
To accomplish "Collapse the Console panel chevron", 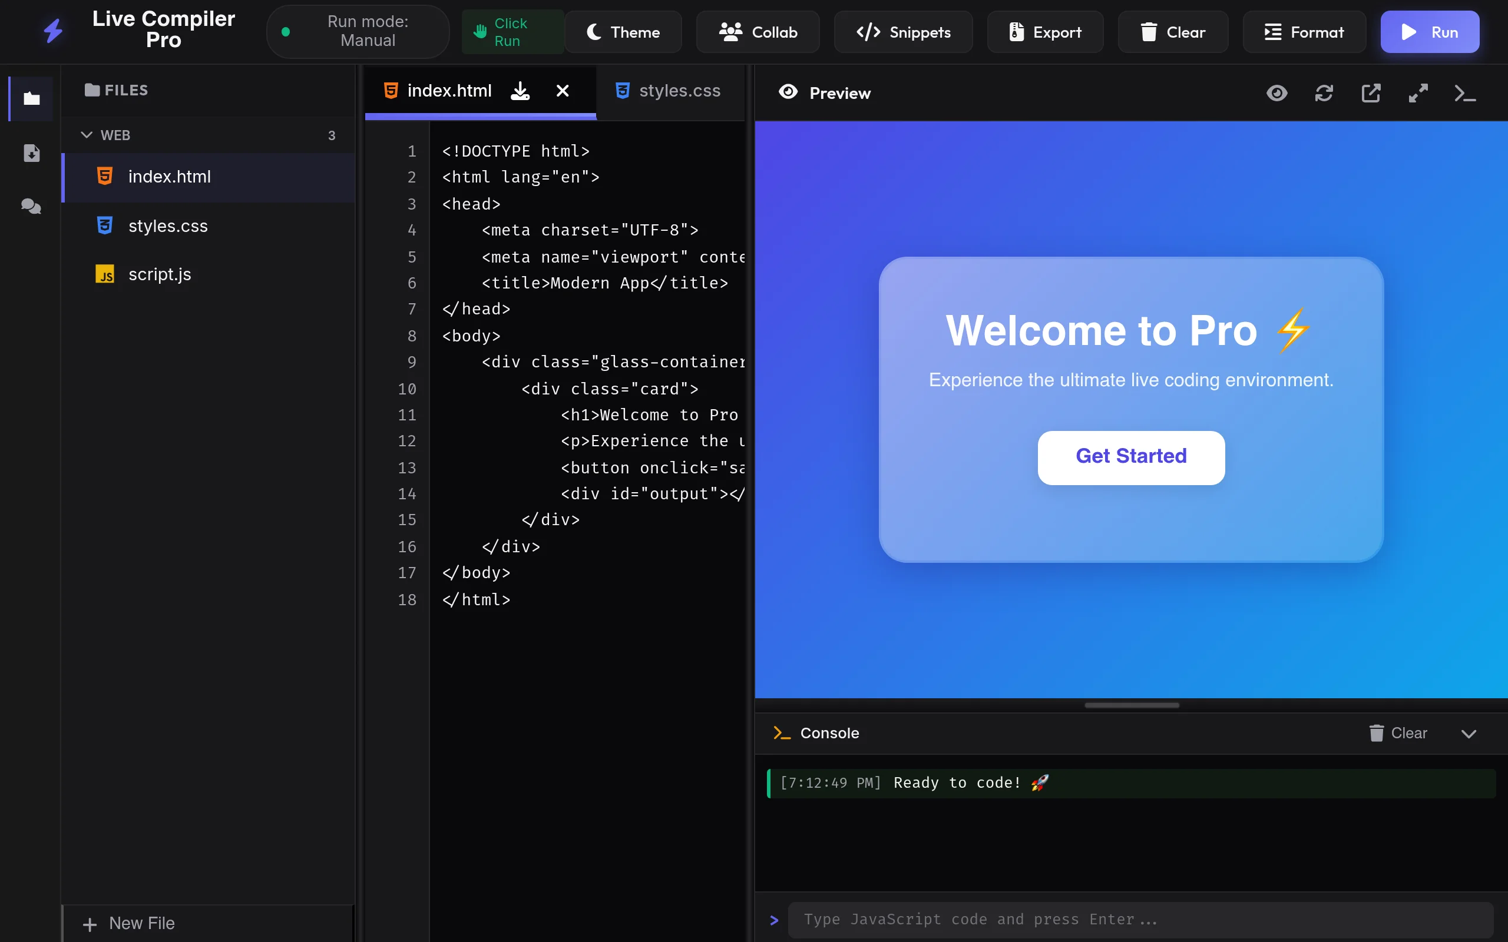I will click(x=1469, y=734).
